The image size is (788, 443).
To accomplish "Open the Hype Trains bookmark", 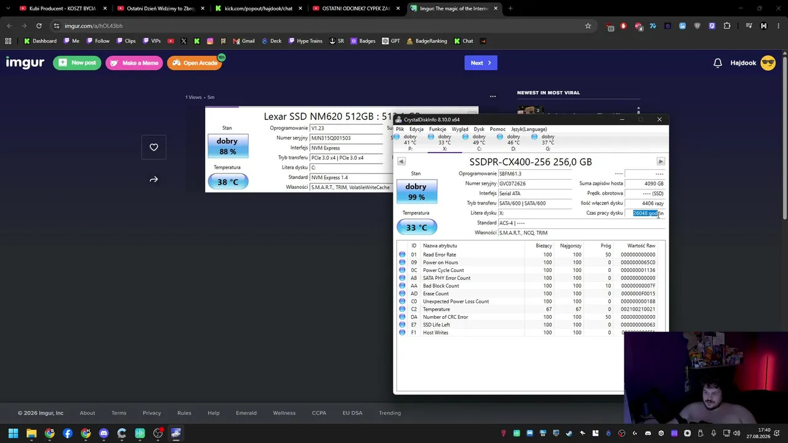I will coord(305,41).
